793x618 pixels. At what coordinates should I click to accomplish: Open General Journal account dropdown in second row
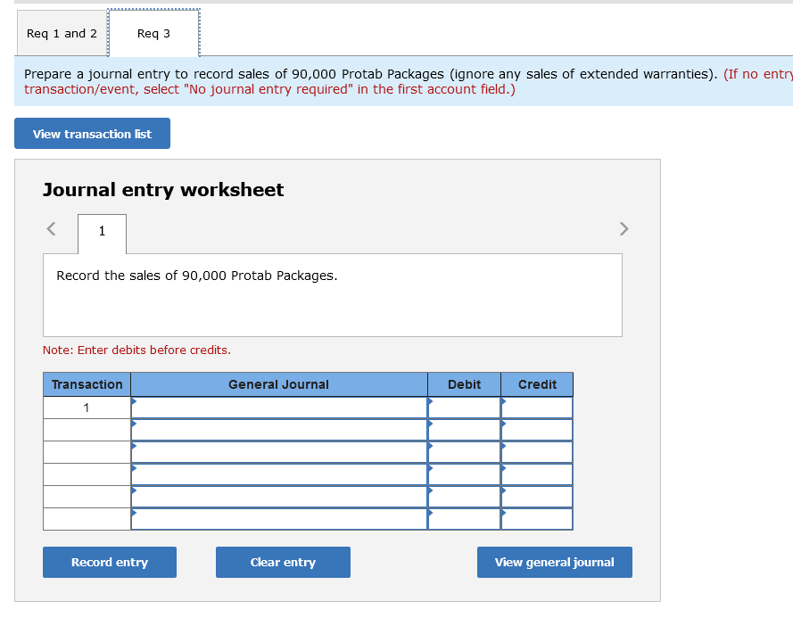tap(279, 430)
